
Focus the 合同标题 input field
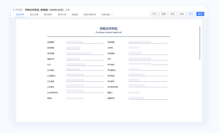(x=148, y=42)
